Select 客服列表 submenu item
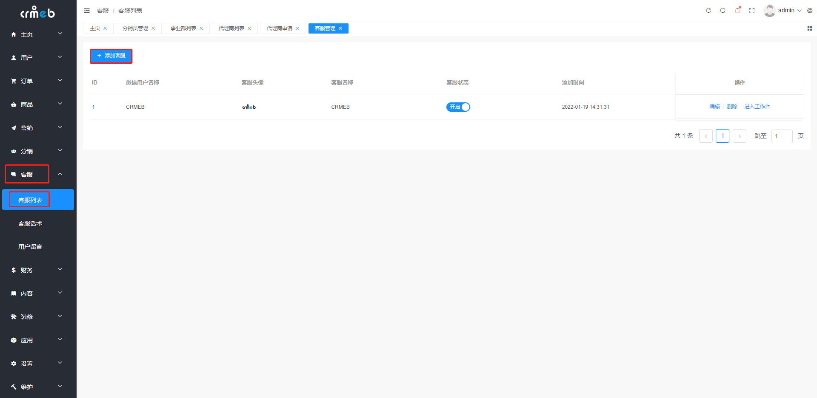This screenshot has height=398, width=817. pyautogui.click(x=38, y=200)
